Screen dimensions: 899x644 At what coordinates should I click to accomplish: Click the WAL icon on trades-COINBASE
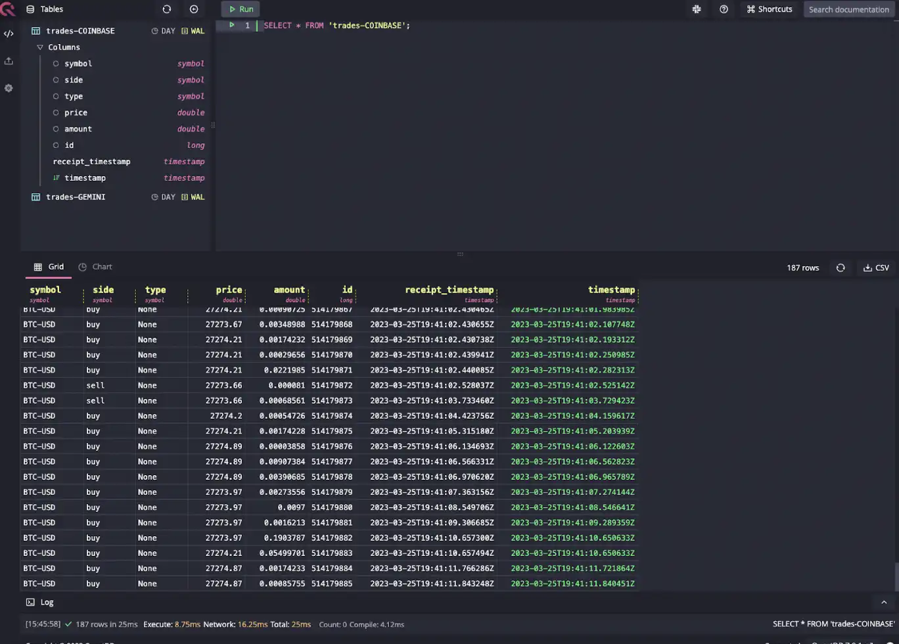(185, 31)
